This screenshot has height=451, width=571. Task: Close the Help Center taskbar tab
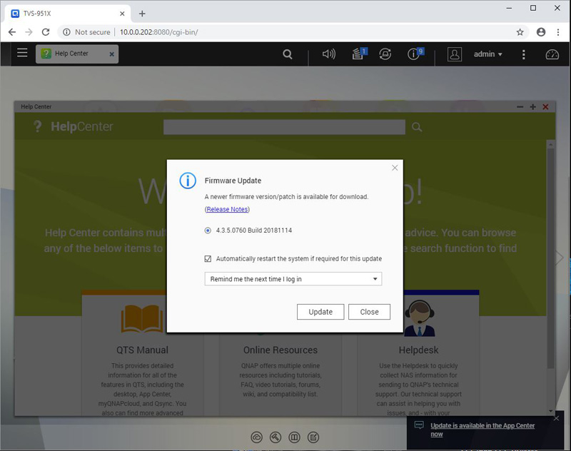(x=112, y=54)
